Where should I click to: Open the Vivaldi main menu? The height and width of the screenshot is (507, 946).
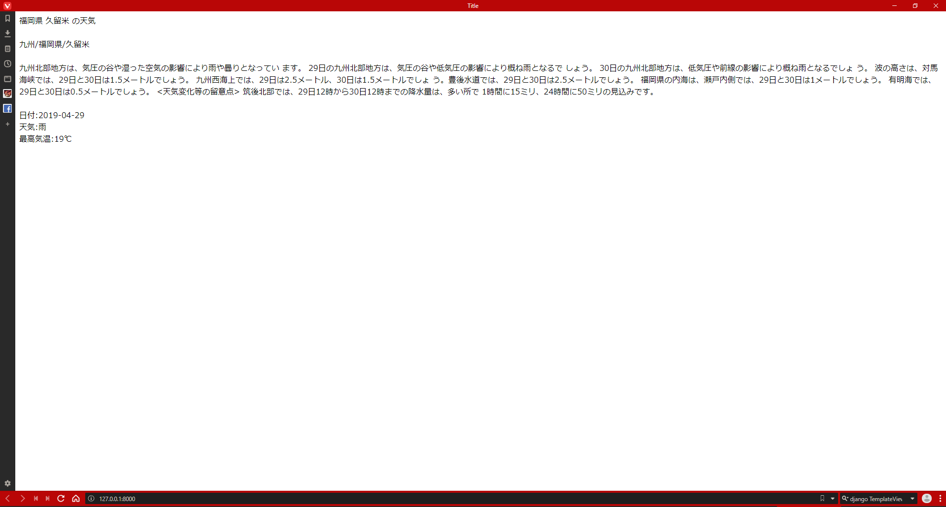(7, 5)
